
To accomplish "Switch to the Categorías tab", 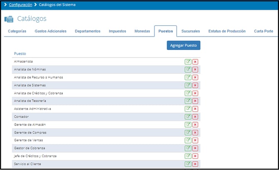I will point(17,31).
